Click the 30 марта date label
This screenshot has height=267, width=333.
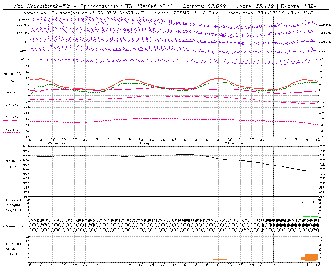145,143
